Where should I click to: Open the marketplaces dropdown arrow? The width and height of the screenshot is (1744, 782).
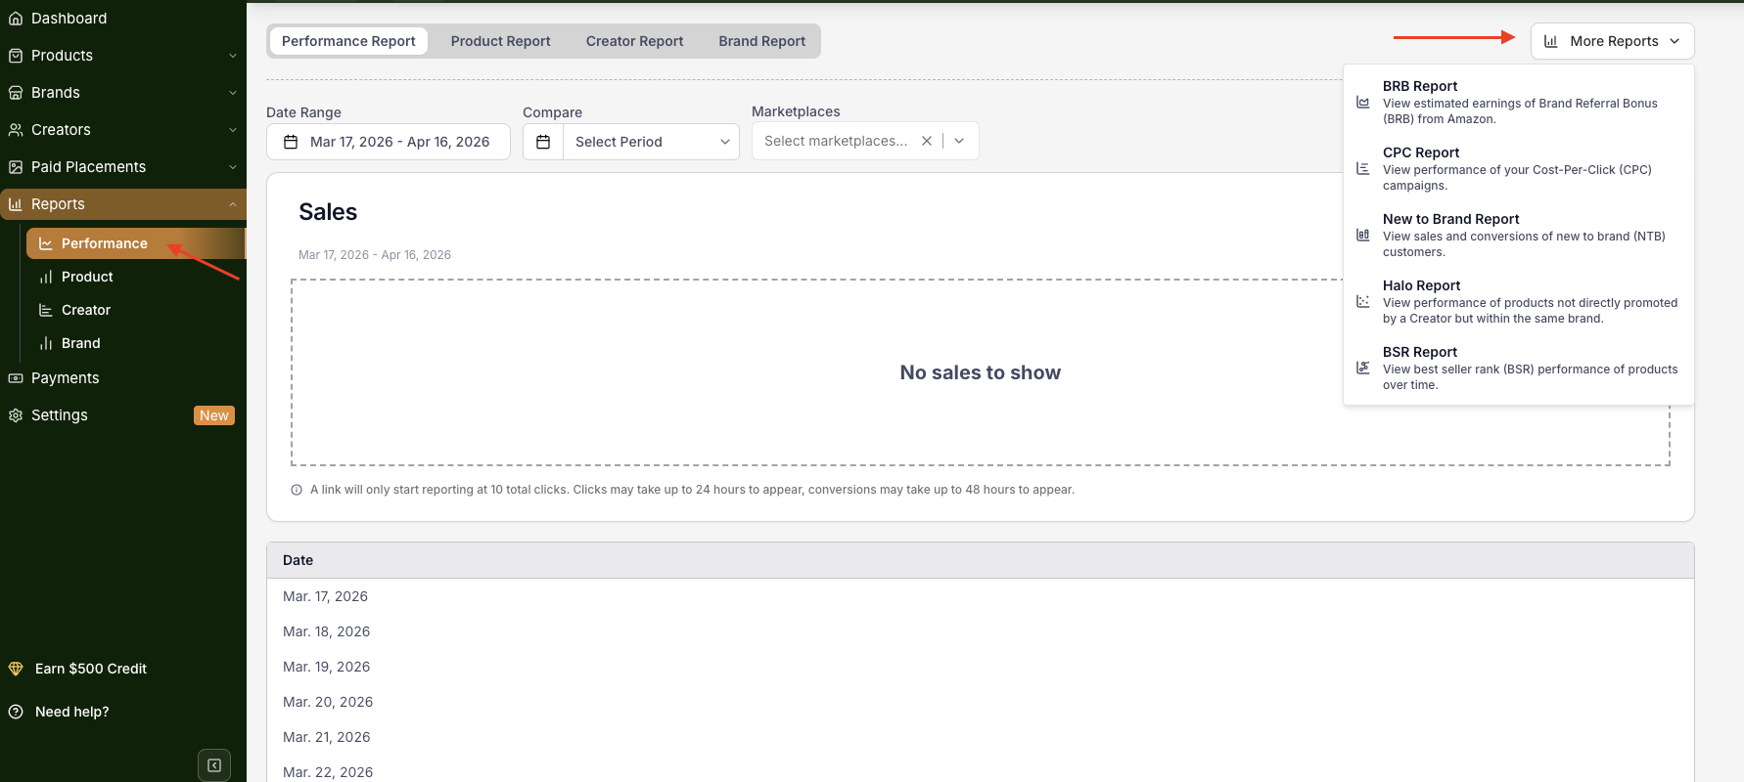click(959, 141)
